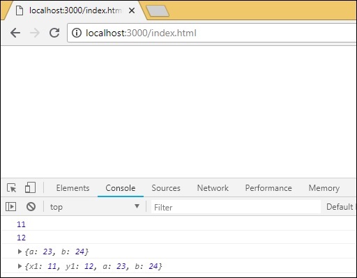This screenshot has height=278, width=357.
Task: View site information icon in address bar
Action: pos(77,33)
